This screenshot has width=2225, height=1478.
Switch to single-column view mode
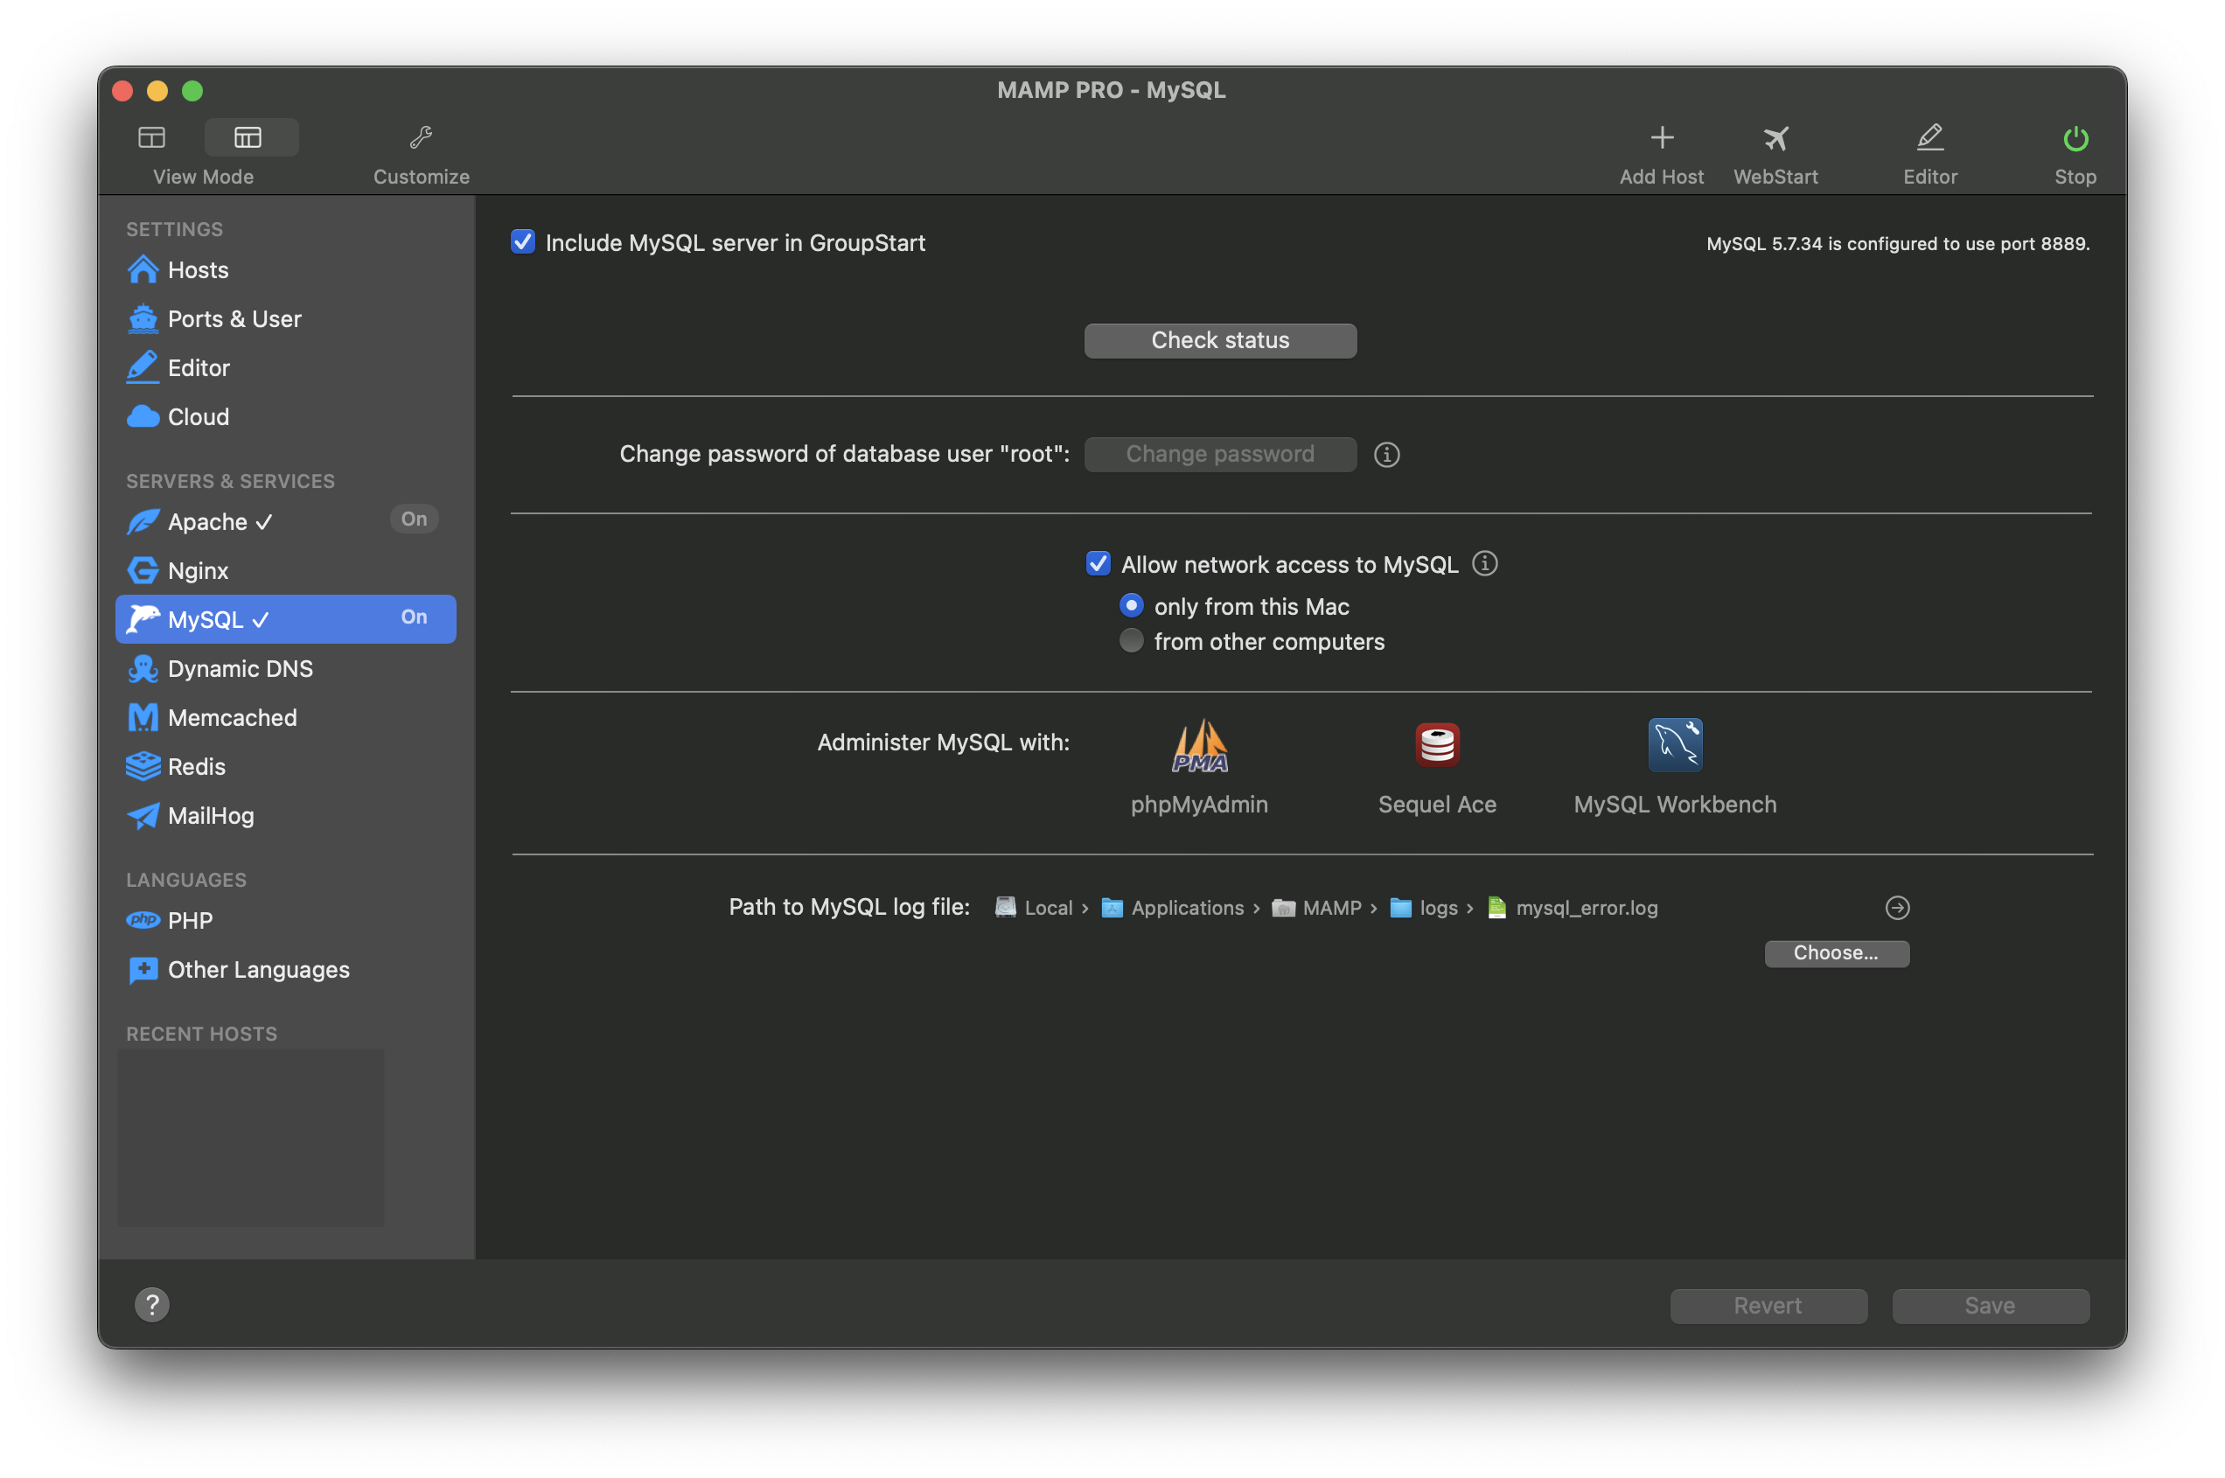coord(151,136)
